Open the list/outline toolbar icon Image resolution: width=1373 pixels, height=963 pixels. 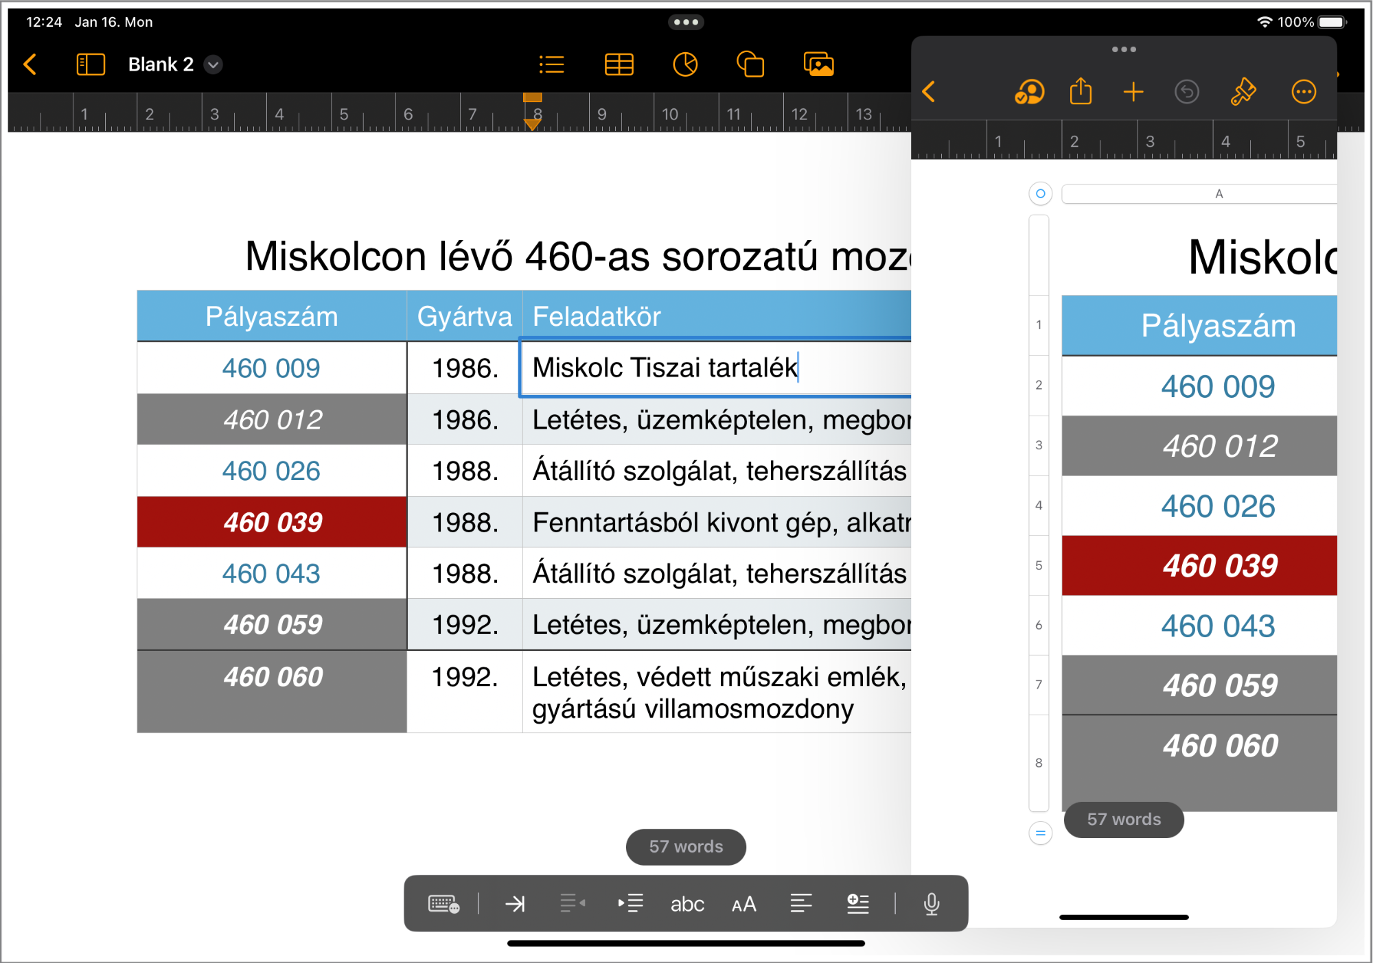(x=551, y=64)
